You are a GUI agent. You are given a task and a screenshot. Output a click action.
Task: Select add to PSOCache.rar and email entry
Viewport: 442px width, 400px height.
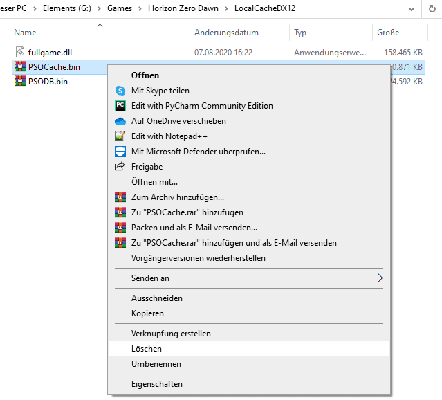[249, 243]
